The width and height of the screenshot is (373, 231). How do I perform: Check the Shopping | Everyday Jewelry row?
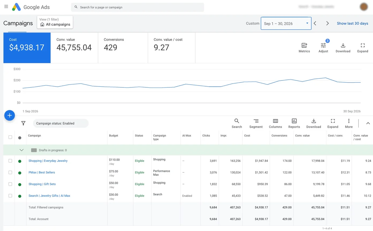(x=10, y=161)
